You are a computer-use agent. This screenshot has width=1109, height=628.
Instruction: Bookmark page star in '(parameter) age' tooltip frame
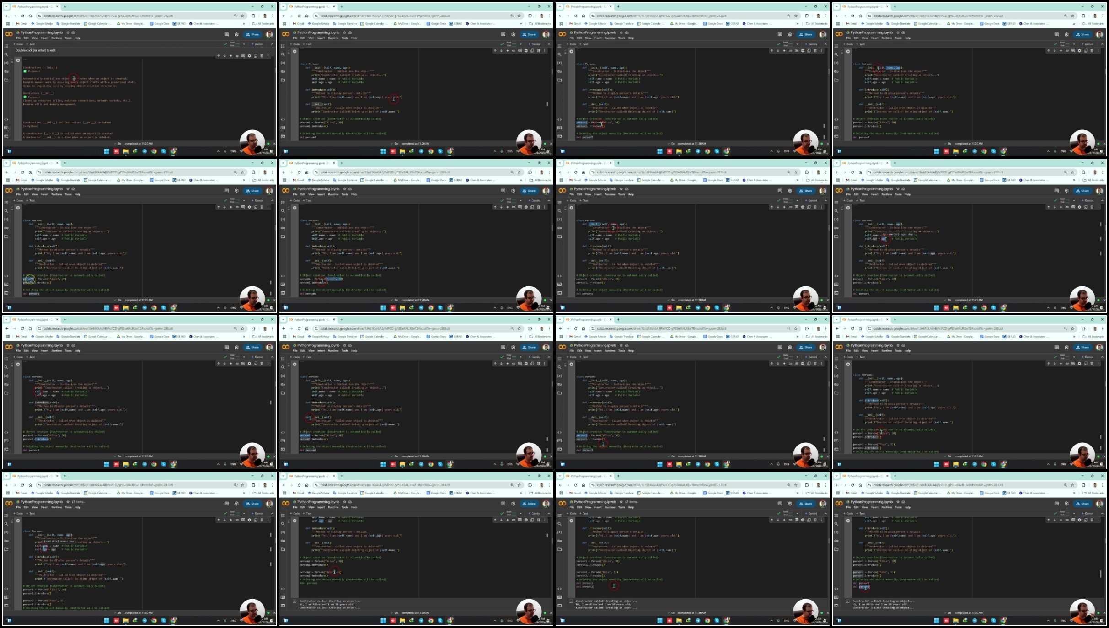pos(1072,172)
